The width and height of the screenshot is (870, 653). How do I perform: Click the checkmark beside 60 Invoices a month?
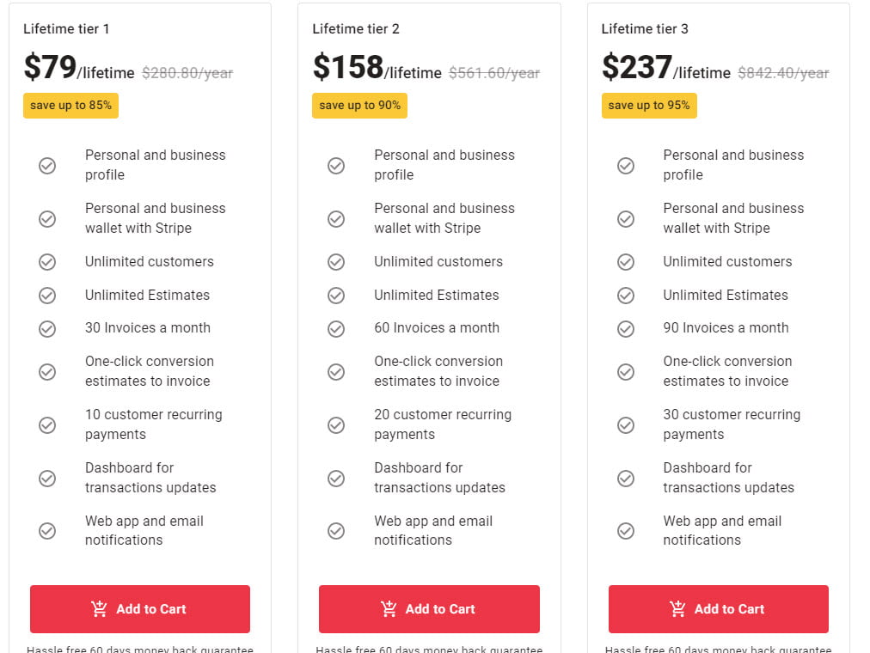pyautogui.click(x=336, y=328)
